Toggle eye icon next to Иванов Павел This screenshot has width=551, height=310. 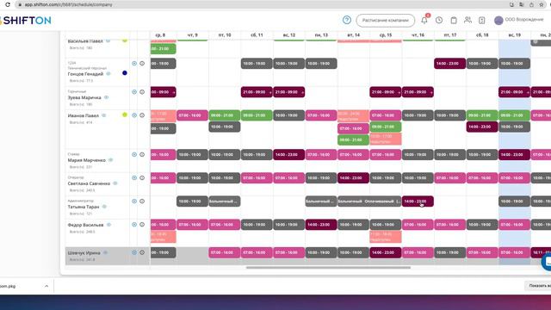click(x=103, y=115)
